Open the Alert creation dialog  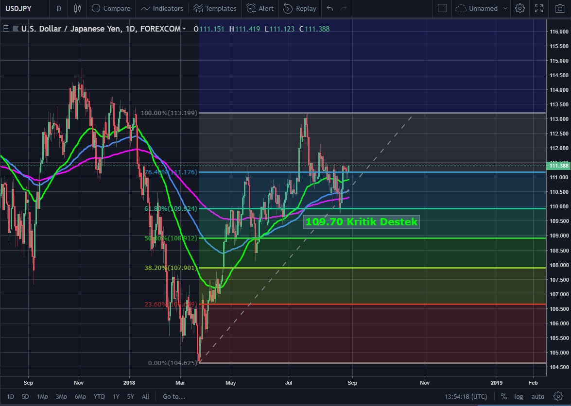[260, 8]
